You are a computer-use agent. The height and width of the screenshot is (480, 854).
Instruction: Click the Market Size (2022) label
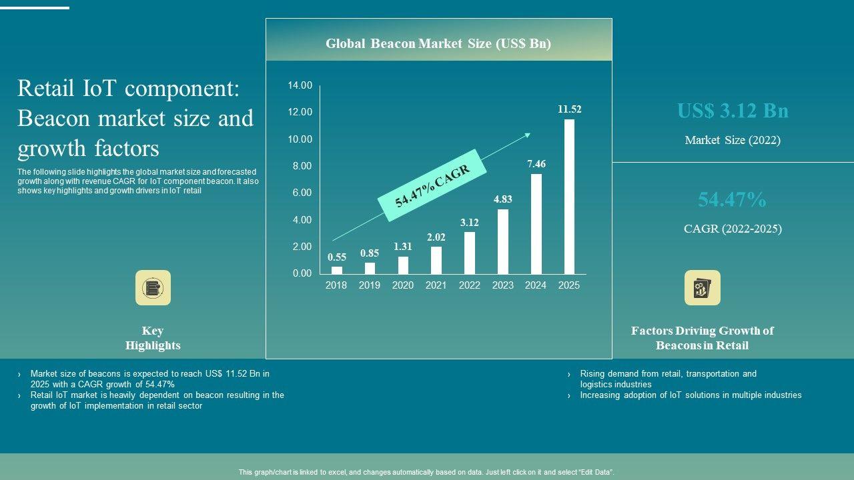click(733, 140)
